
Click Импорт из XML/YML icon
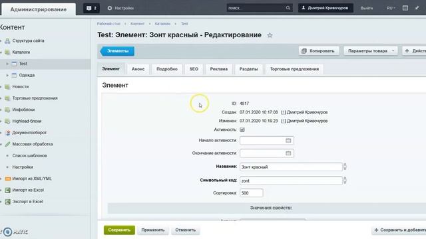click(x=7, y=179)
